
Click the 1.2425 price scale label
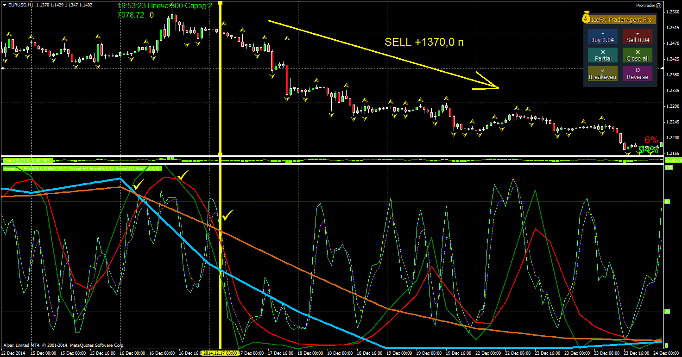click(x=672, y=59)
